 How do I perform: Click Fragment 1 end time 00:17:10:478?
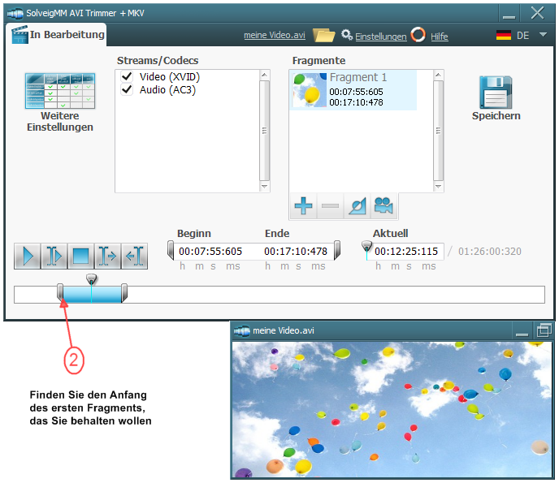click(356, 102)
